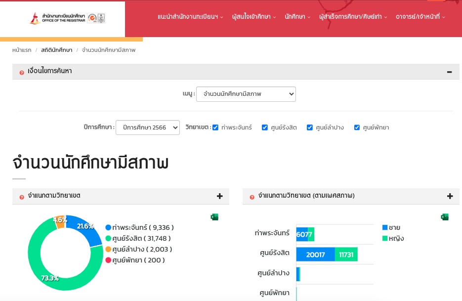Disable the ศูนย์พัทยา campus checkbox
This screenshot has height=301, width=462.
[x=357, y=128]
